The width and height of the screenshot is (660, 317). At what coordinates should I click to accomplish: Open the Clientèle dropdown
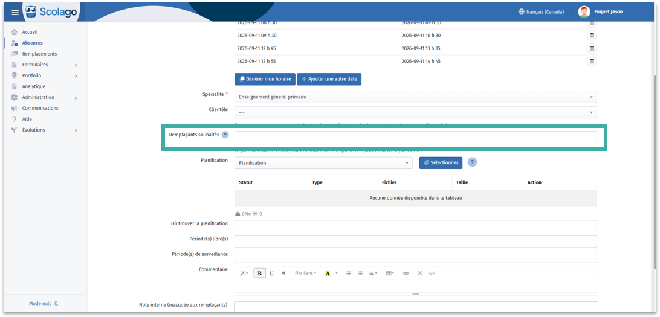point(415,112)
